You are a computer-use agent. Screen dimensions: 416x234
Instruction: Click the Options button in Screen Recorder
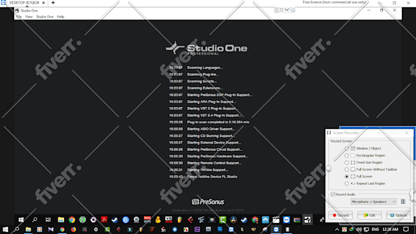coord(398,215)
